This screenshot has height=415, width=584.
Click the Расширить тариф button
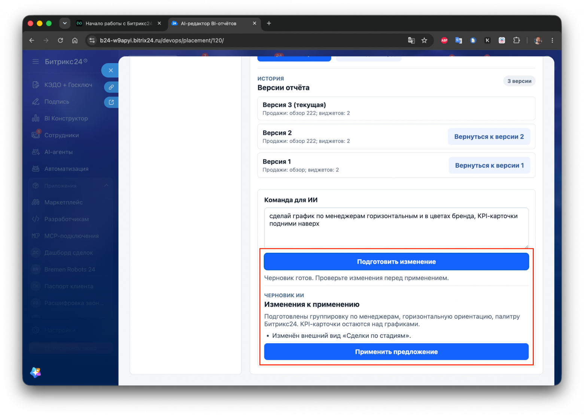click(71, 348)
